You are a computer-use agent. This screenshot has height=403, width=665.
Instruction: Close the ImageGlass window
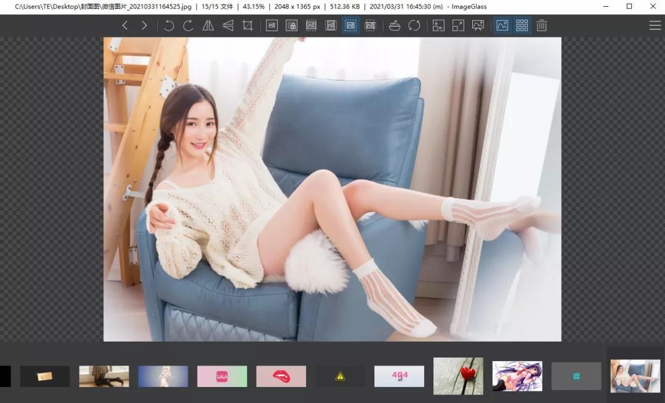pyautogui.click(x=653, y=6)
